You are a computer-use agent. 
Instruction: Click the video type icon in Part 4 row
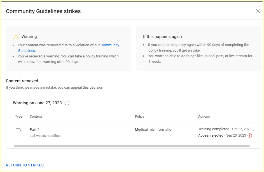pyautogui.click(x=18, y=130)
